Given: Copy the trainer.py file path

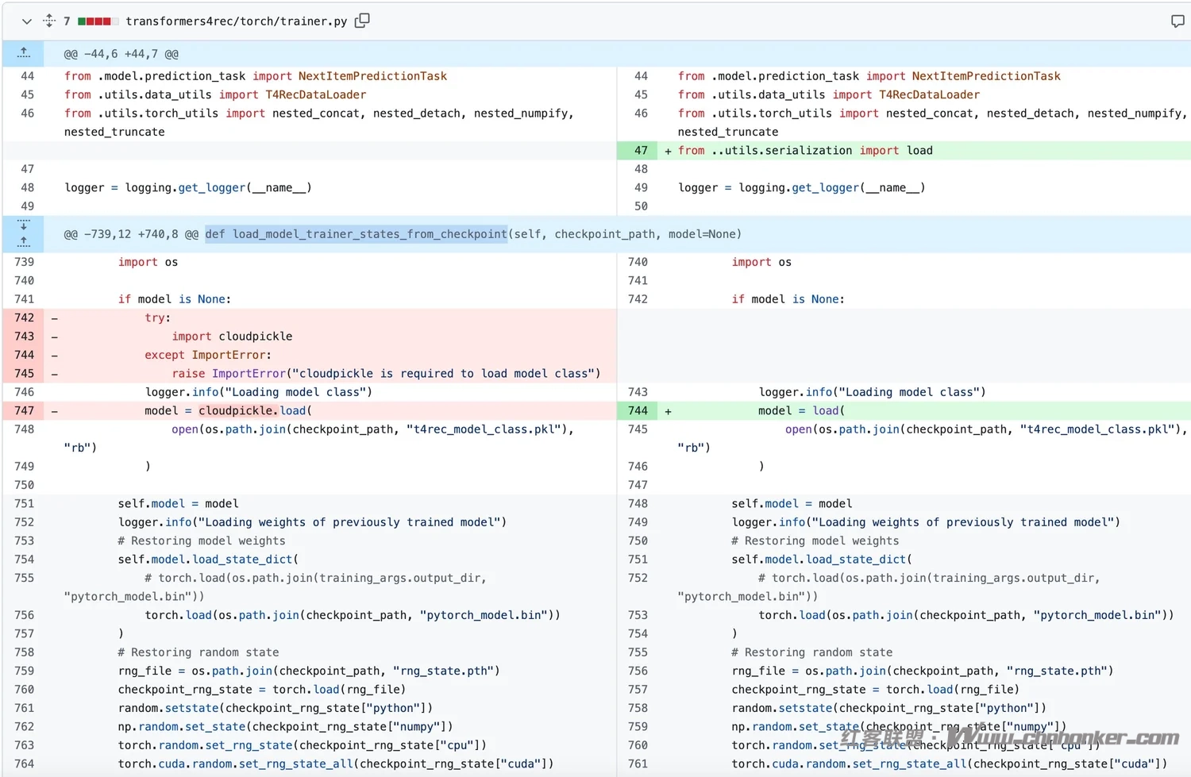Looking at the screenshot, I should 362,21.
